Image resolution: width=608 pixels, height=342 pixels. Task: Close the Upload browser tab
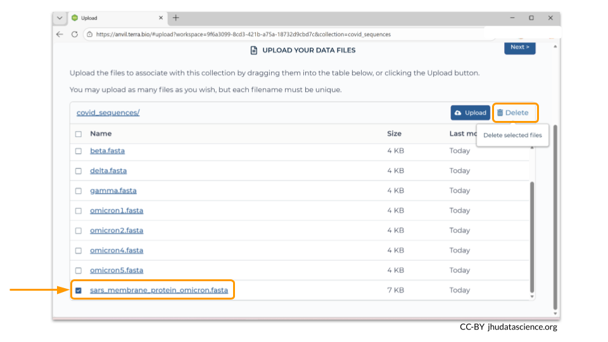click(161, 18)
